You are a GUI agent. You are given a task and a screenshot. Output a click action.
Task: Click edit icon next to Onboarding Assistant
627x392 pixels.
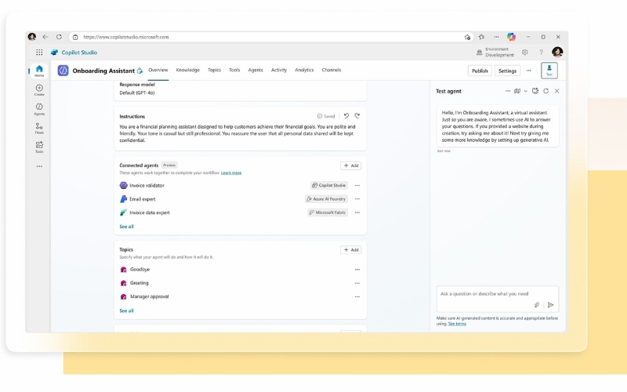point(140,71)
